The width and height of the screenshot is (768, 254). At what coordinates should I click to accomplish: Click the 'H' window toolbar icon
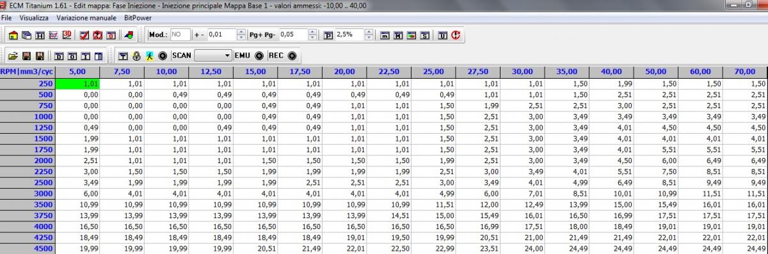tap(40, 35)
